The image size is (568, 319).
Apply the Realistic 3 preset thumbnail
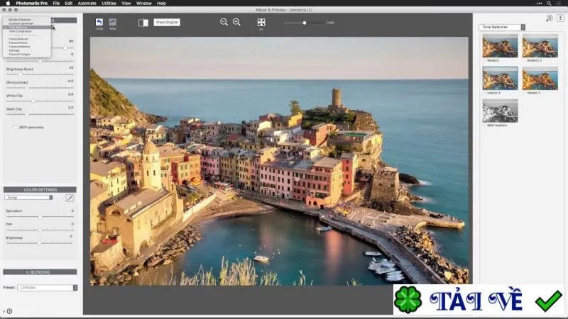coord(540,46)
